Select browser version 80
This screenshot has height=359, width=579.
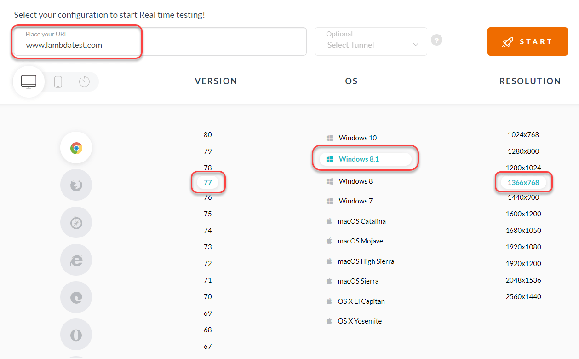(x=208, y=135)
